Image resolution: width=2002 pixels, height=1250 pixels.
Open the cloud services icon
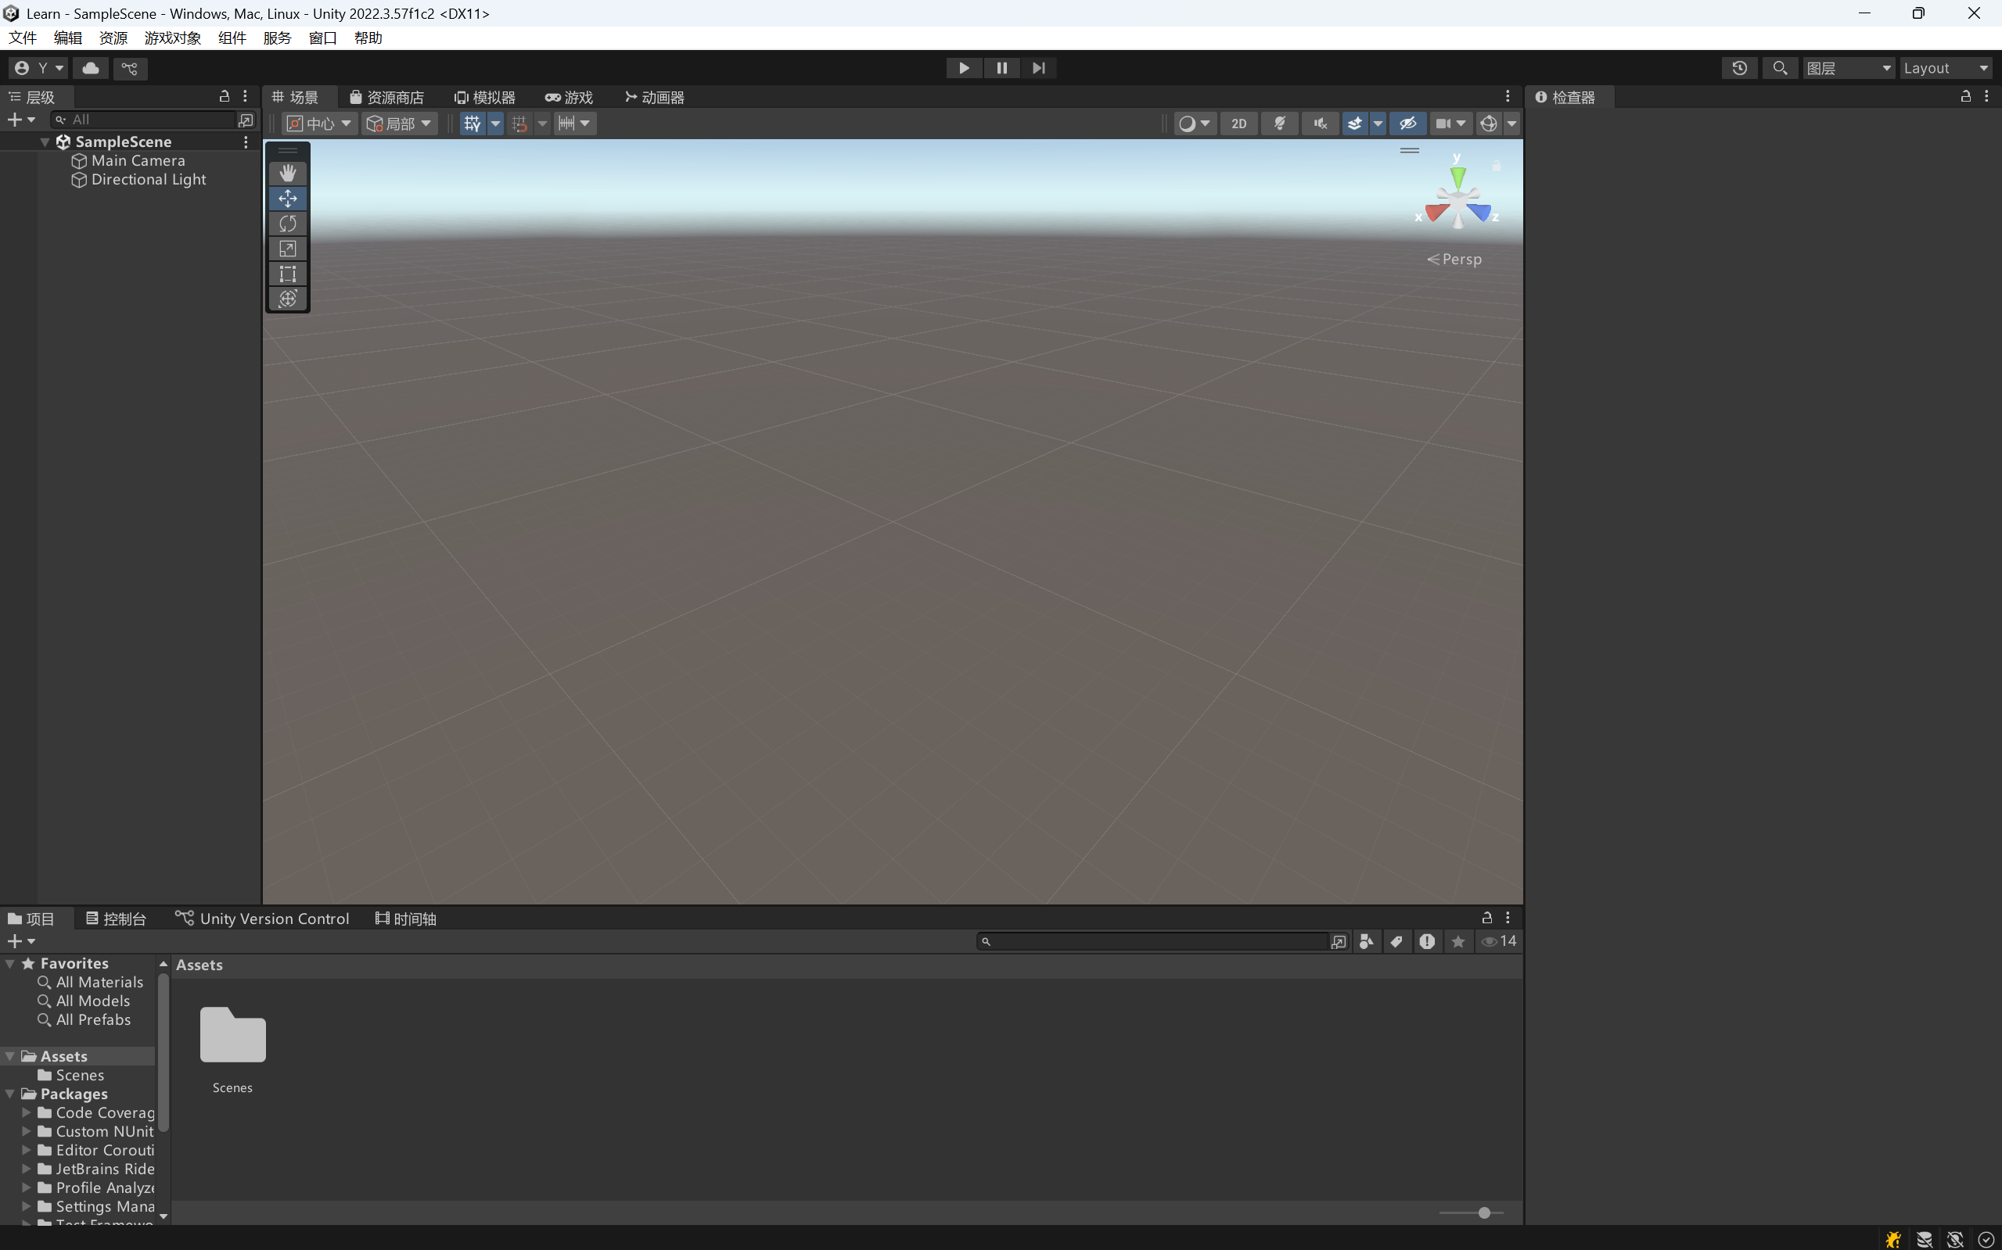(x=91, y=68)
